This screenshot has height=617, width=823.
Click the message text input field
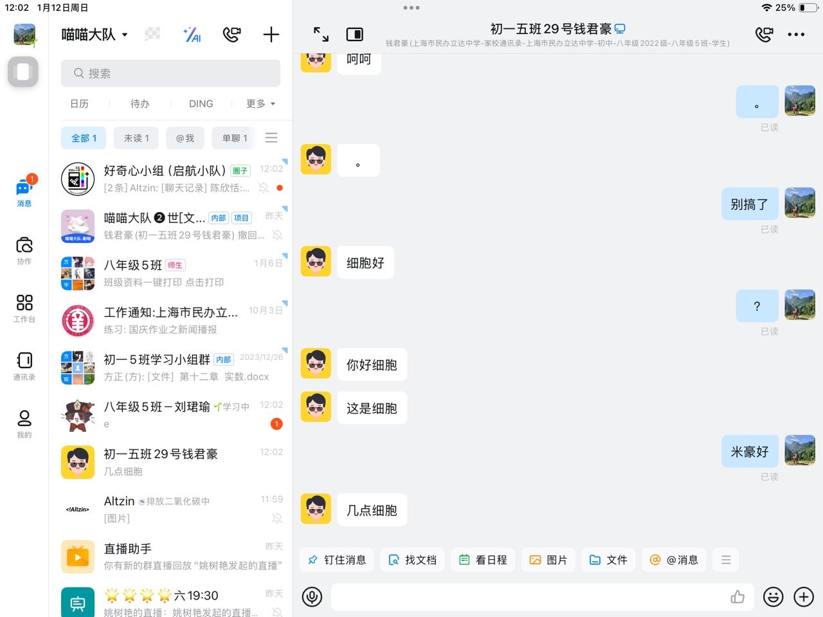tap(527, 597)
